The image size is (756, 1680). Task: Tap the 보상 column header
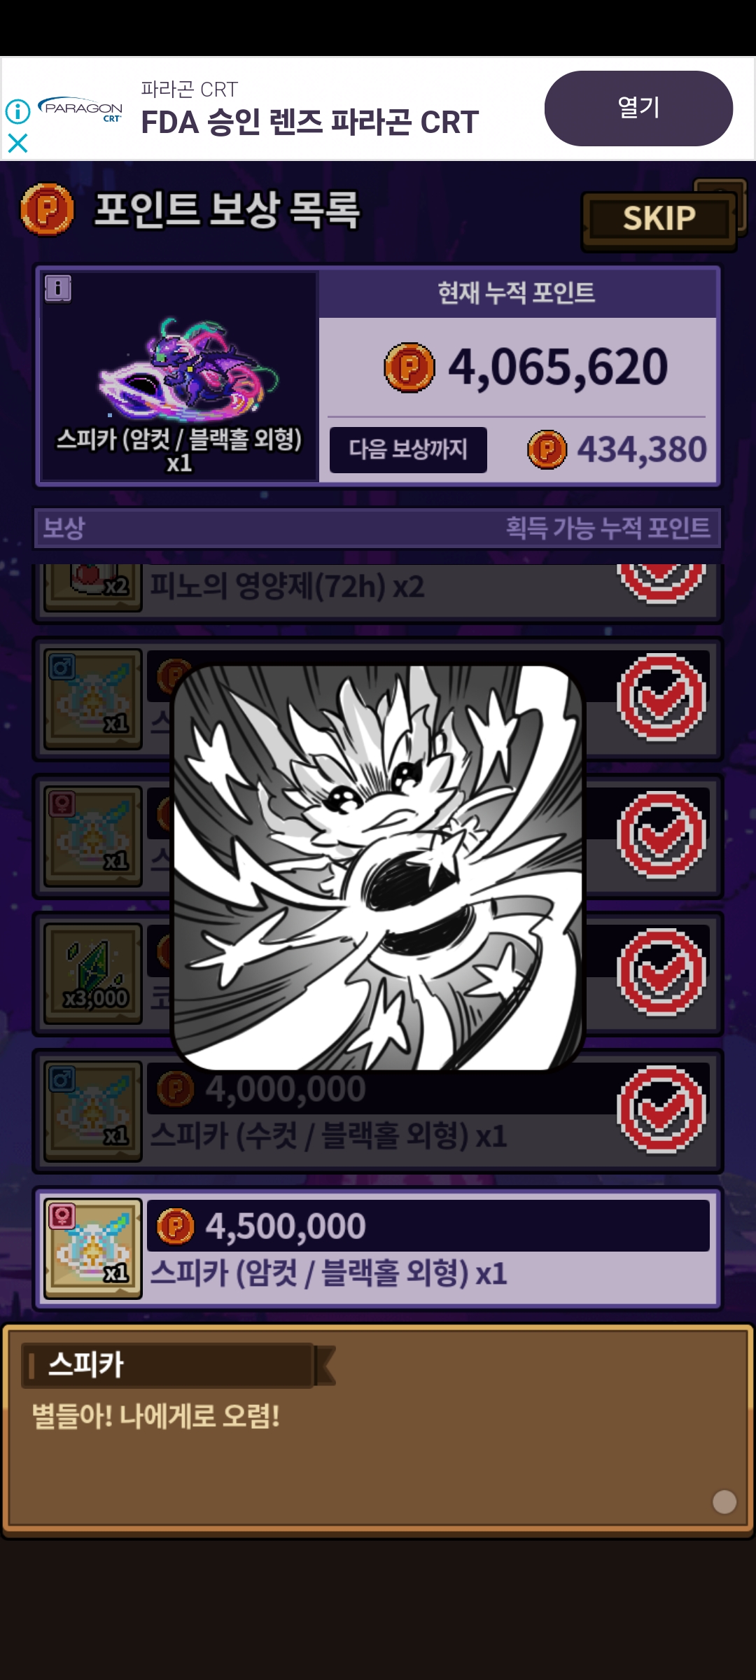(x=64, y=528)
